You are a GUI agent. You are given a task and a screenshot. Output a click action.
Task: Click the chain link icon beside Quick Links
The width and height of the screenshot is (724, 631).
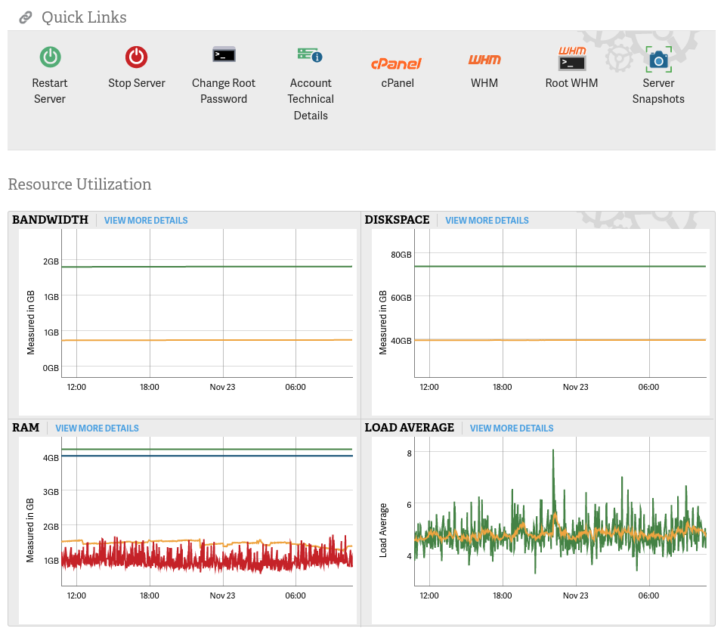pos(25,17)
